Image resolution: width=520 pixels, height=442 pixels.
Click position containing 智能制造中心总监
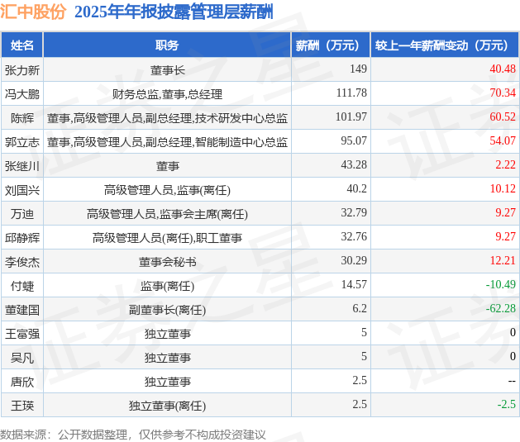(167, 142)
